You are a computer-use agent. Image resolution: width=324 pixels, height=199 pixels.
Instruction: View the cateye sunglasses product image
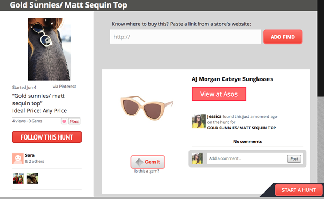(147, 108)
